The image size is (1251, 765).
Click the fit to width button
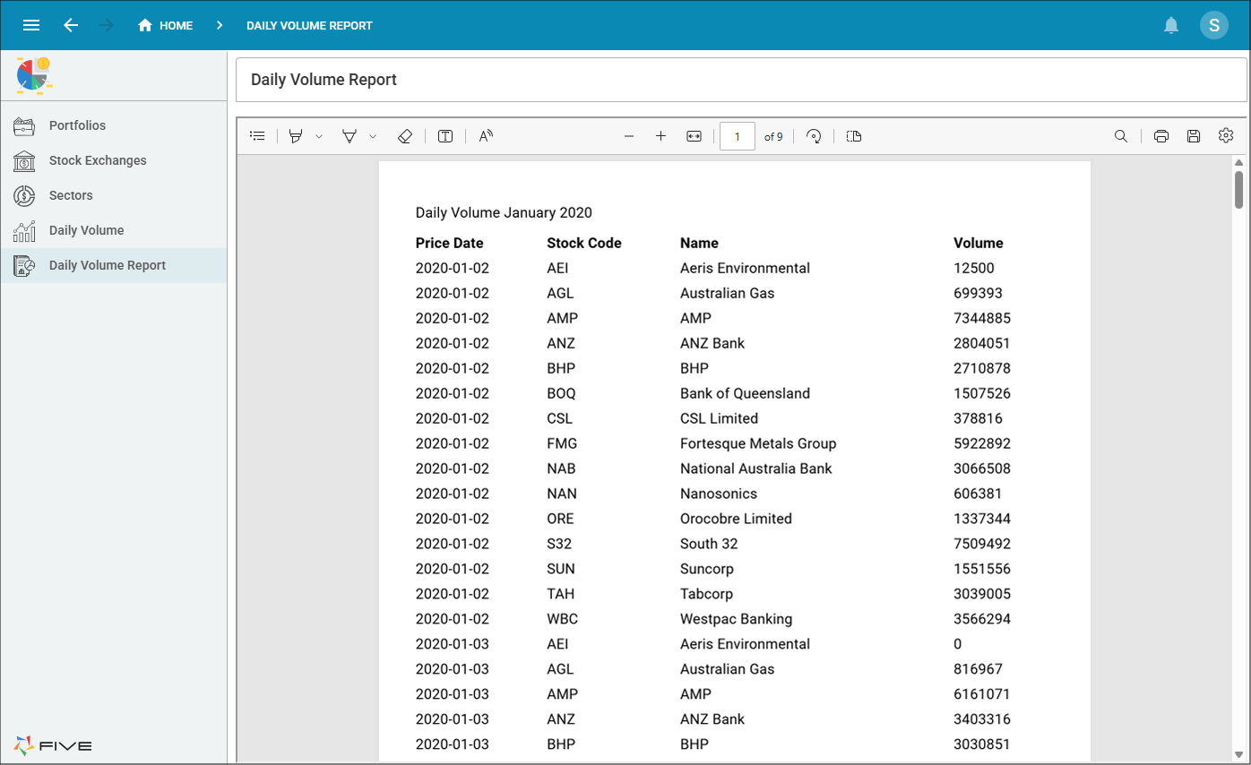[694, 136]
